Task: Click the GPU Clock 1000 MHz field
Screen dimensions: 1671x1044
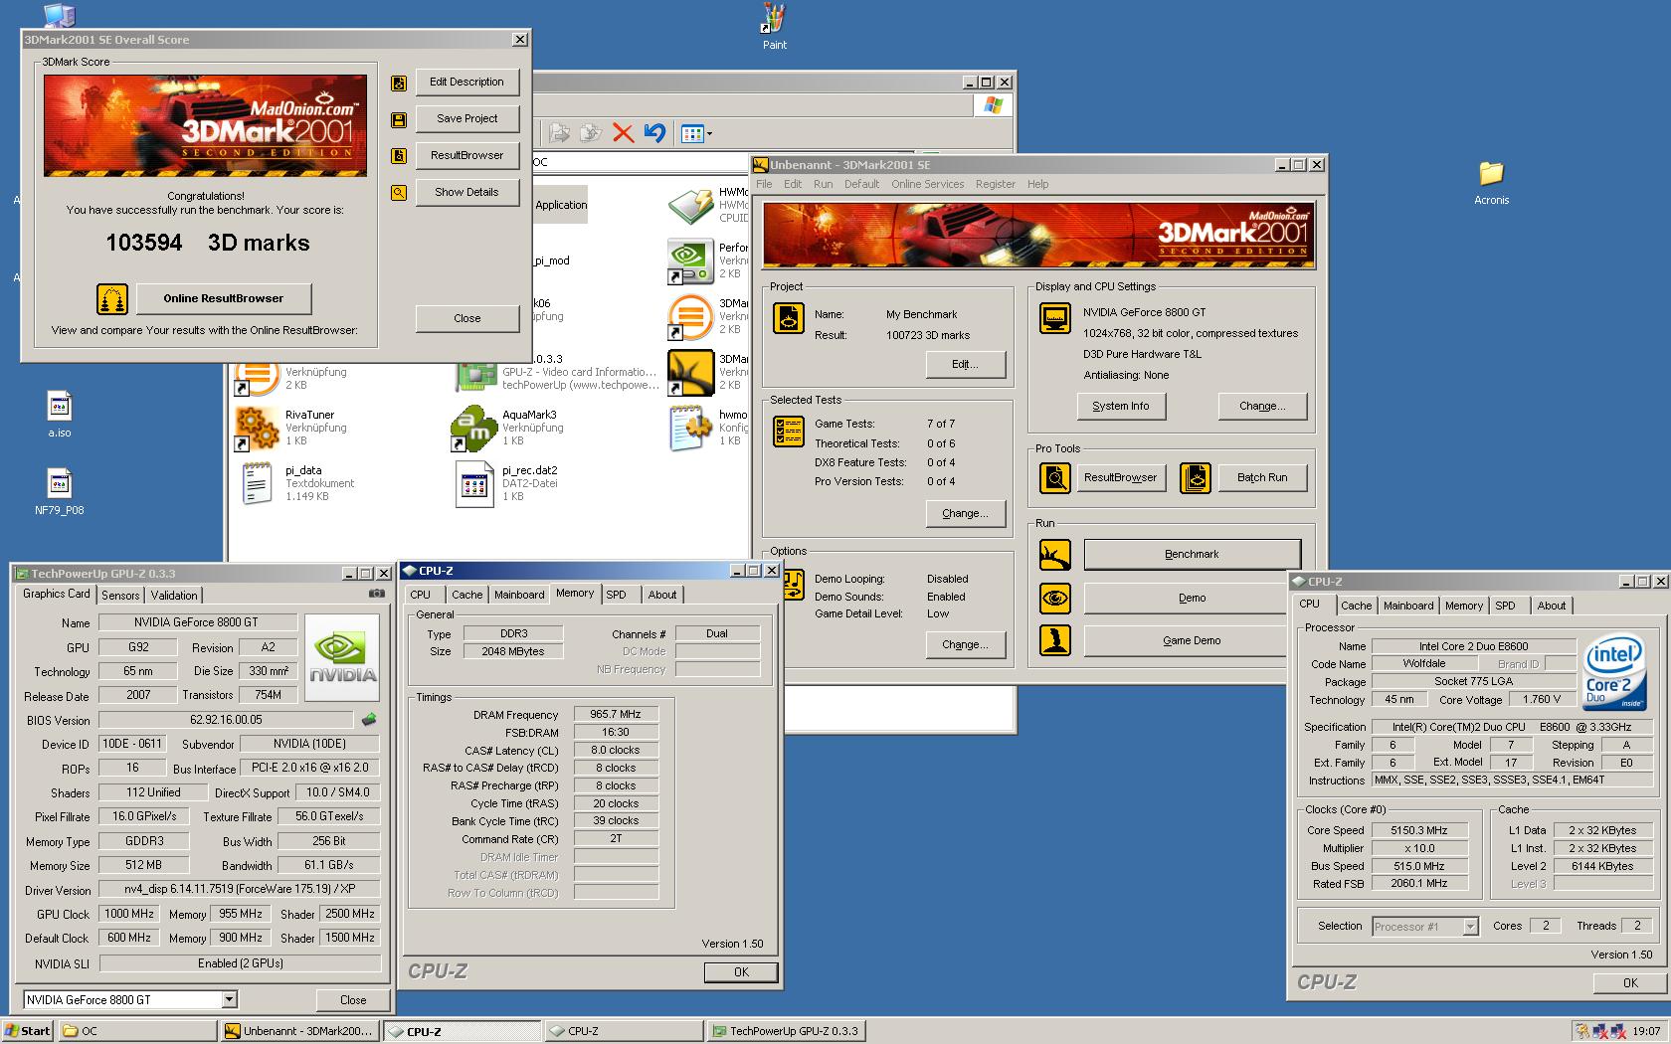Action: (x=129, y=914)
